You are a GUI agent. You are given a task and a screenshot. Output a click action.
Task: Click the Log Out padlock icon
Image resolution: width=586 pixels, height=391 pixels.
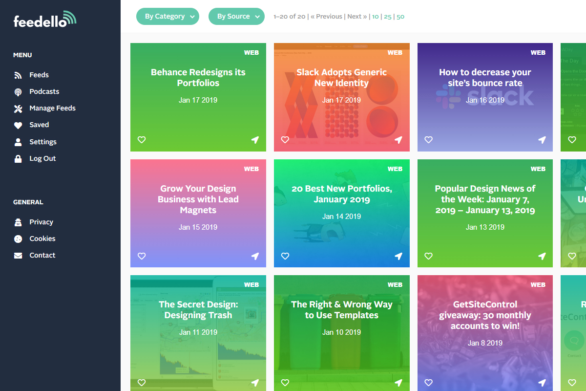(x=18, y=159)
